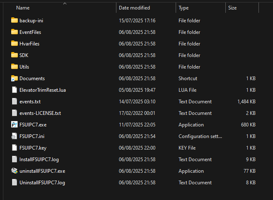Select the SDK folder icon

(x=14, y=55)
